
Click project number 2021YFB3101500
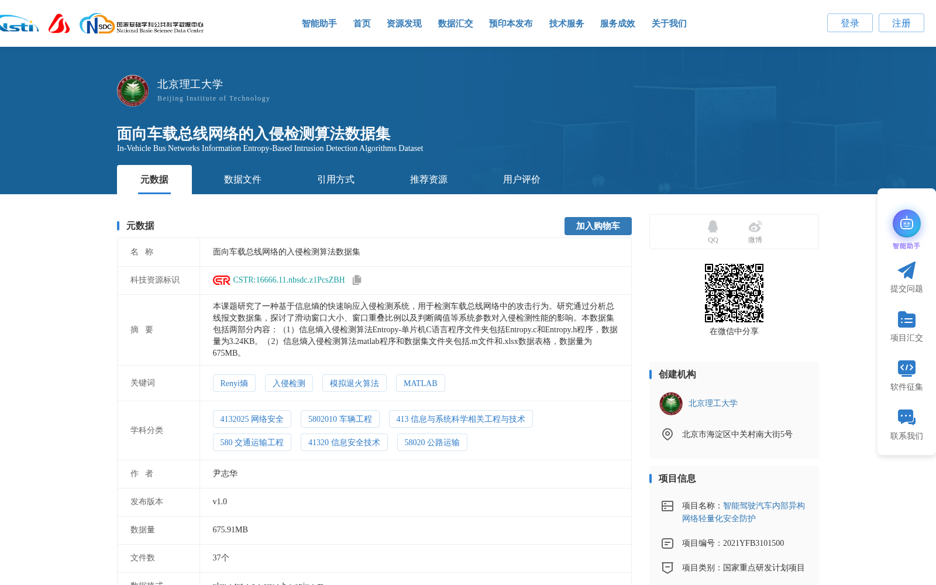(753, 543)
